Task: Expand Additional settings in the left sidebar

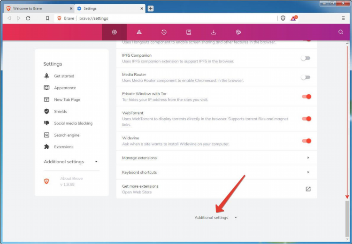Action: pos(71,161)
